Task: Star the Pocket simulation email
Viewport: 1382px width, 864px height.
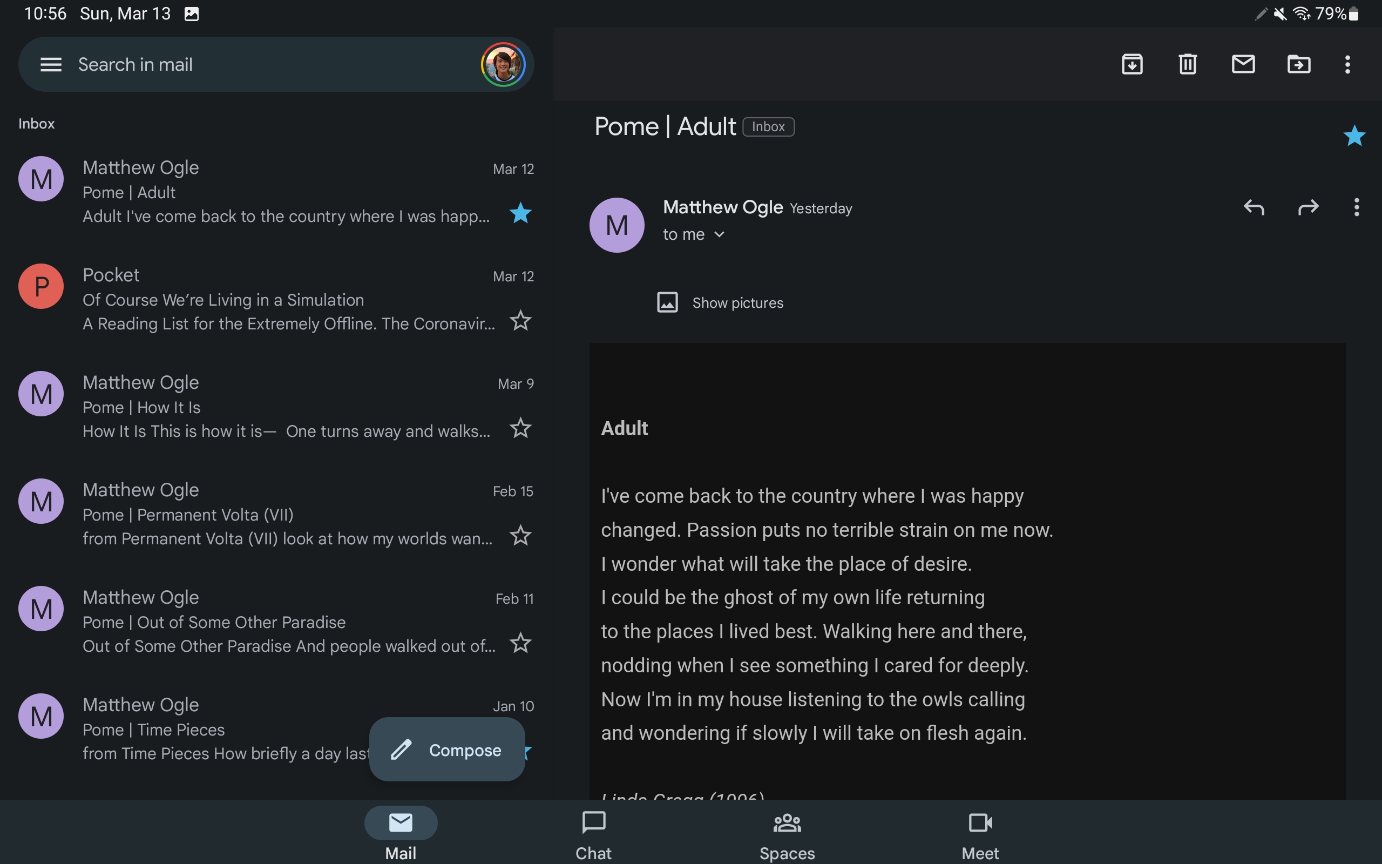Action: coord(520,321)
